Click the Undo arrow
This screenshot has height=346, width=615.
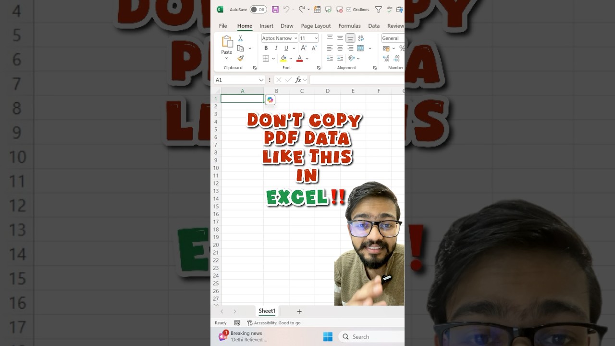pos(286,10)
